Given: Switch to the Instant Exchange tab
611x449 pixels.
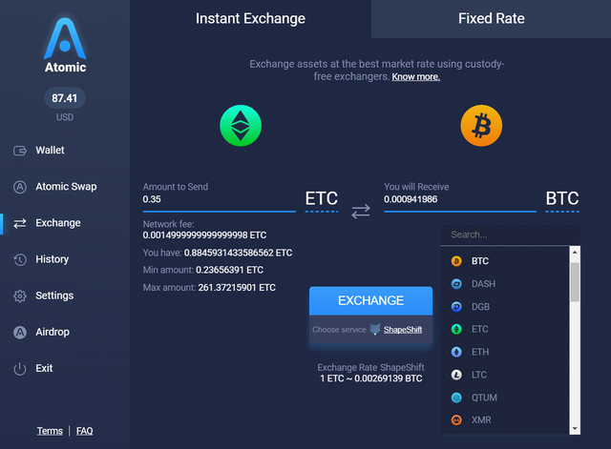Looking at the screenshot, I should click(x=250, y=19).
